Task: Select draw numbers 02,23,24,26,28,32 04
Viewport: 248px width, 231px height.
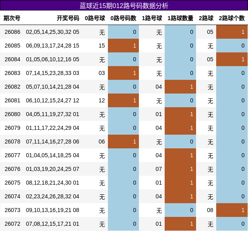Action: coord(52,196)
